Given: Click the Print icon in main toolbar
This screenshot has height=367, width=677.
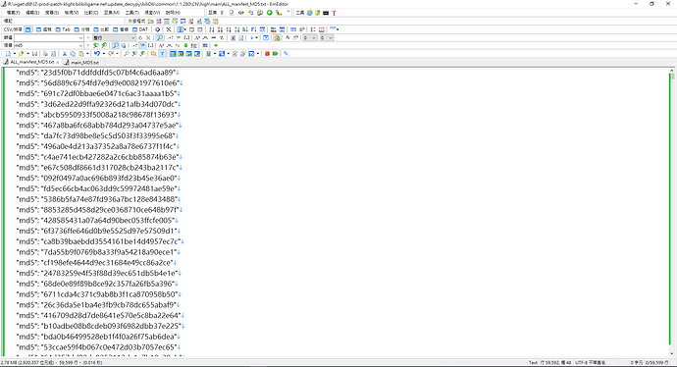Looking at the screenshot, I should coord(45,54).
